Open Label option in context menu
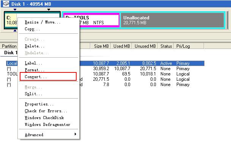The height and width of the screenshot is (146, 231). 33,63
